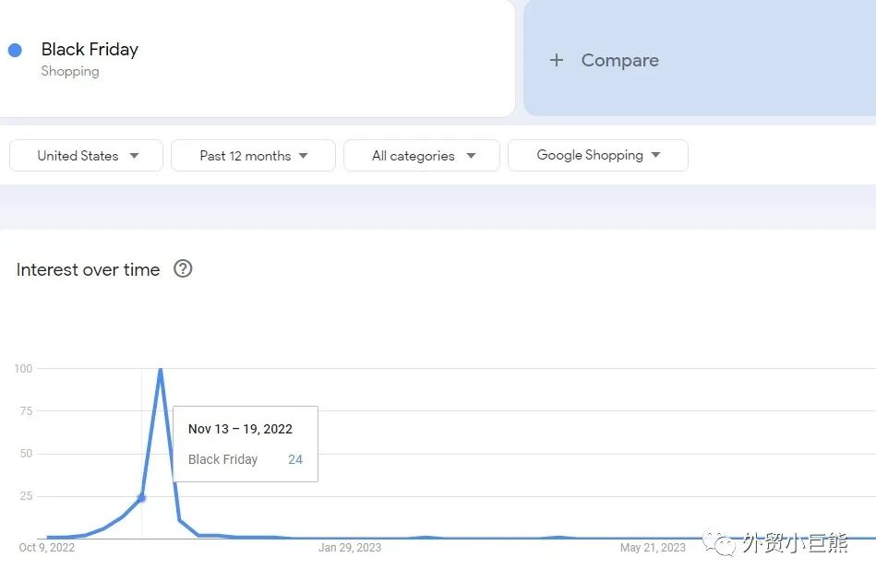Click the plus icon in Compare box
876x581 pixels.
point(556,61)
